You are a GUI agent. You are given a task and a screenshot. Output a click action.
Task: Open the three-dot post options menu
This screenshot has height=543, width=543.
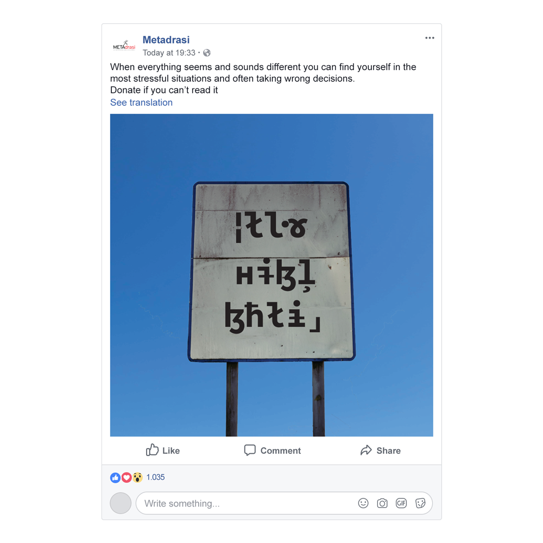click(x=430, y=38)
